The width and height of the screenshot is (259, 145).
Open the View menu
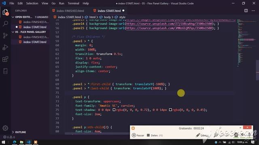point(45,3)
